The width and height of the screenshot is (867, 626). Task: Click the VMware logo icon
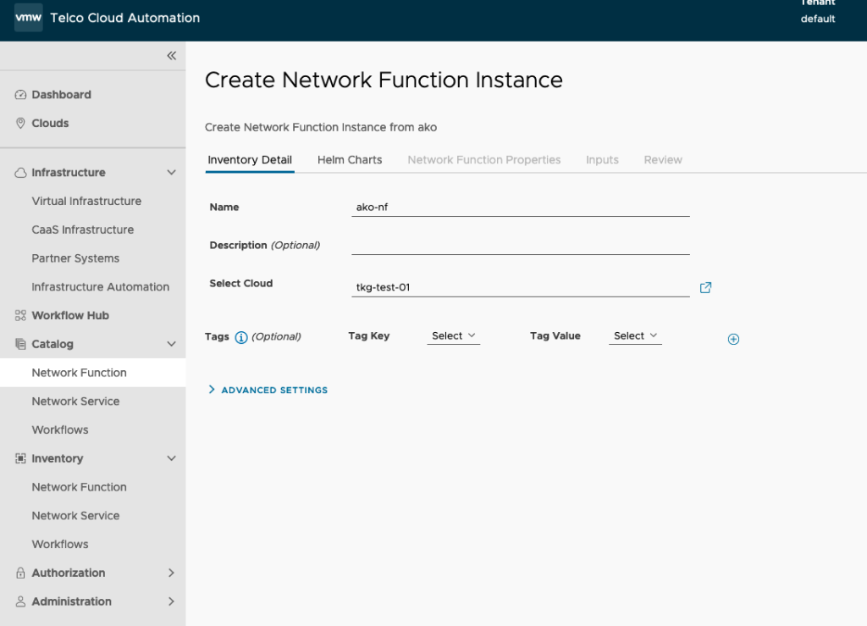pos(28,18)
